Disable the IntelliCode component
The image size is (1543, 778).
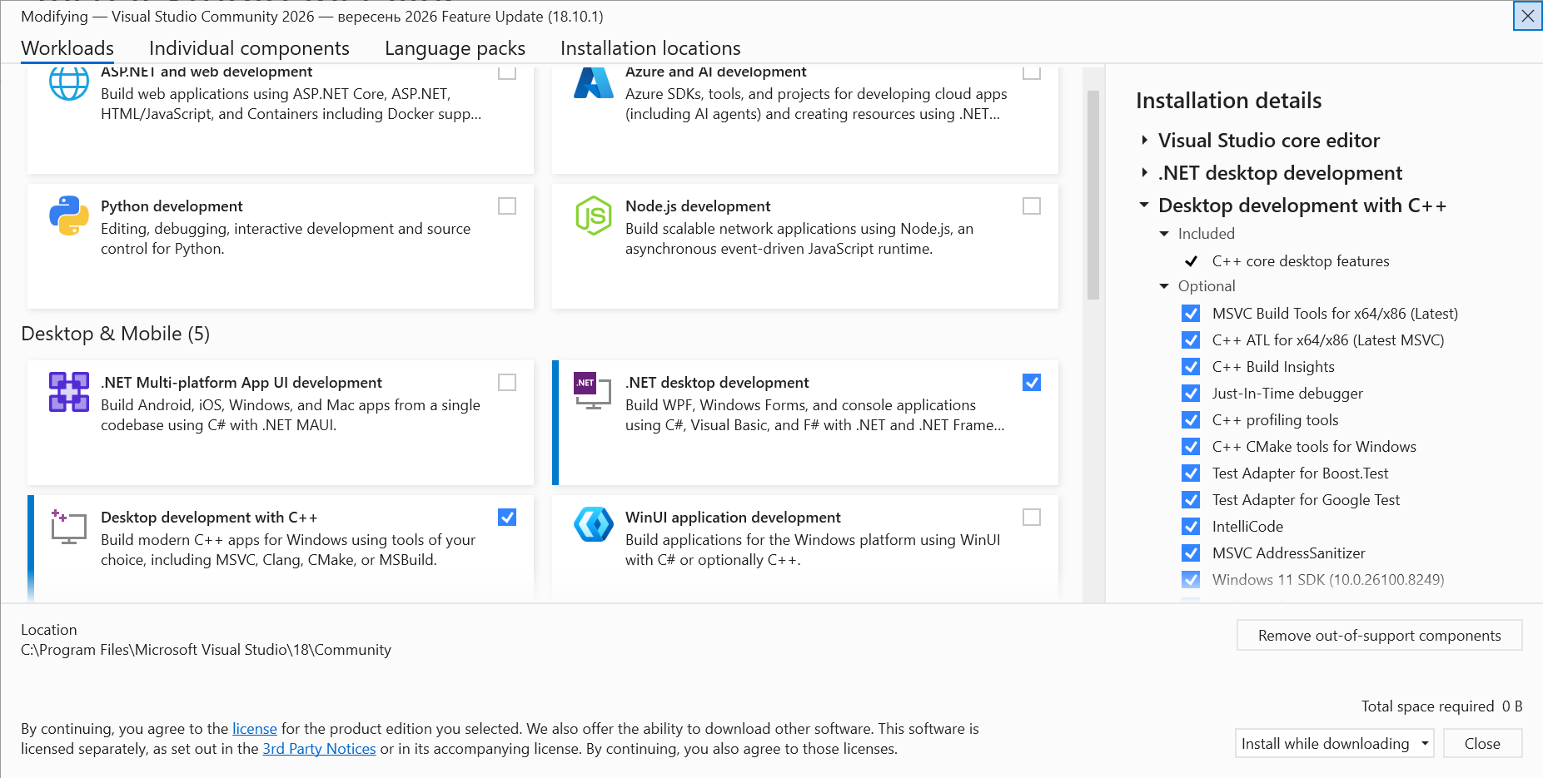click(x=1192, y=527)
